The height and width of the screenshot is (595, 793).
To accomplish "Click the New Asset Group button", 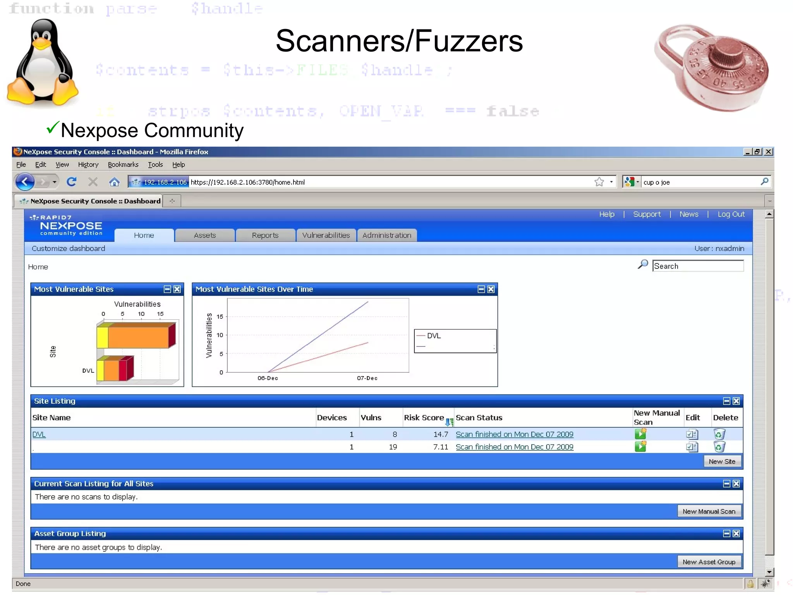I will pos(709,562).
